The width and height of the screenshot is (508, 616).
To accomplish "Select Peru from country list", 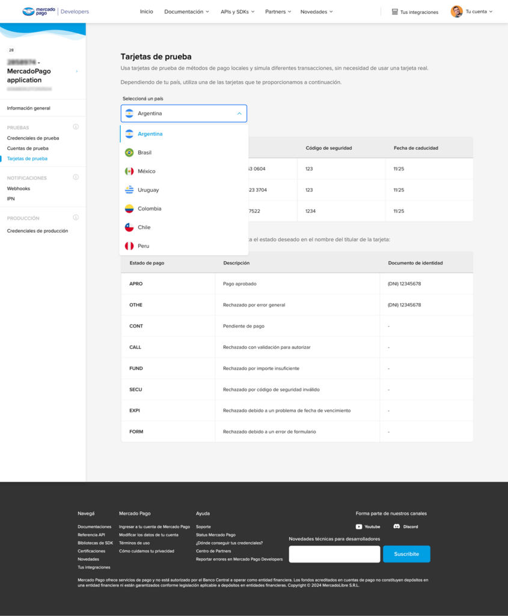I will pos(184,246).
